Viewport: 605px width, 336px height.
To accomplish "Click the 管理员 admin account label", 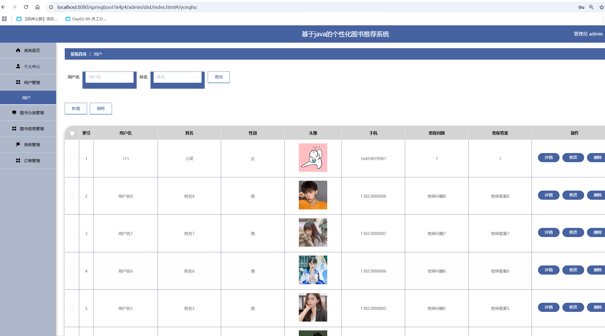I will pos(588,34).
